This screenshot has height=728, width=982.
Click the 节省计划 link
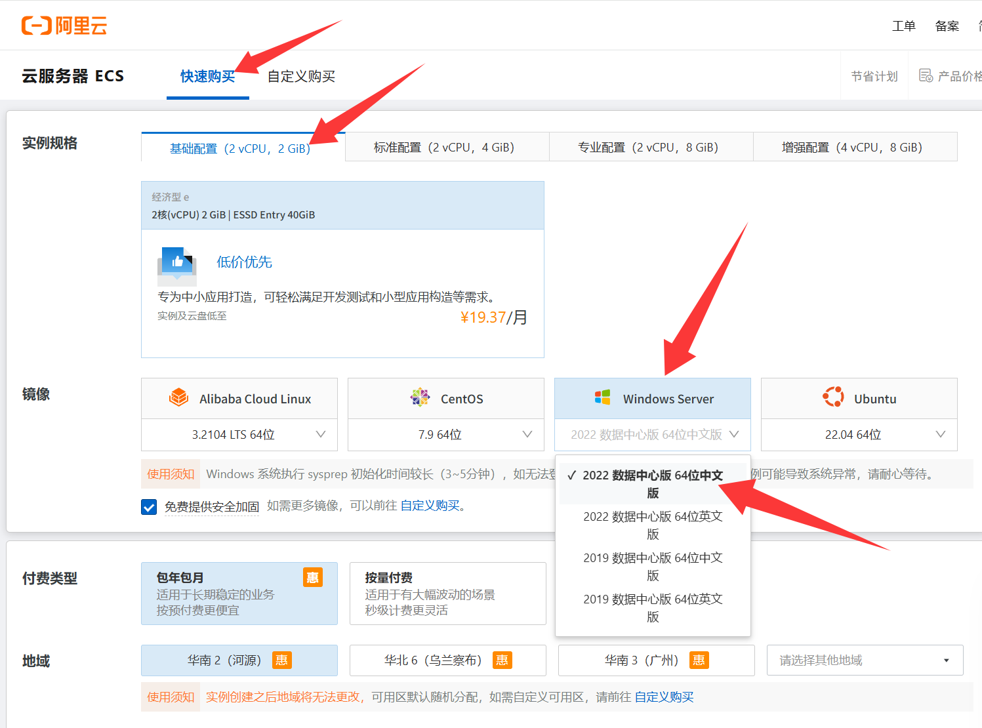click(x=874, y=77)
